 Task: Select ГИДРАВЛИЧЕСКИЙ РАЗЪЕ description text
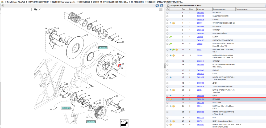pyautogui.click(x=223, y=40)
